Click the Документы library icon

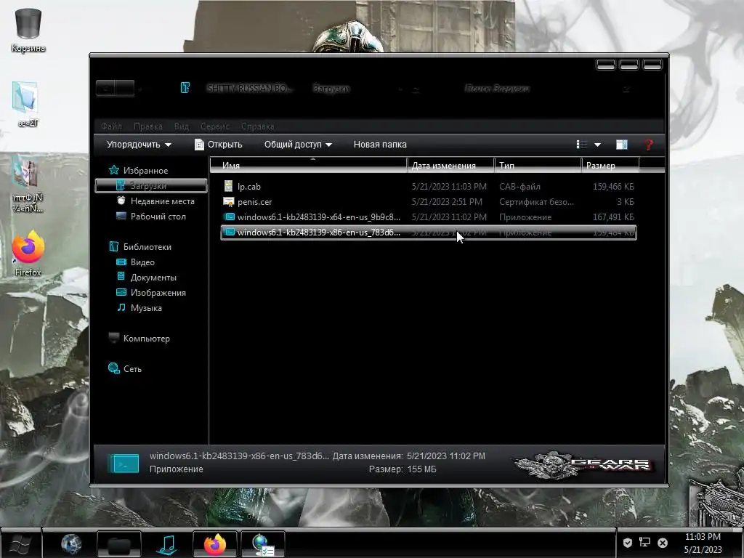pyautogui.click(x=121, y=277)
